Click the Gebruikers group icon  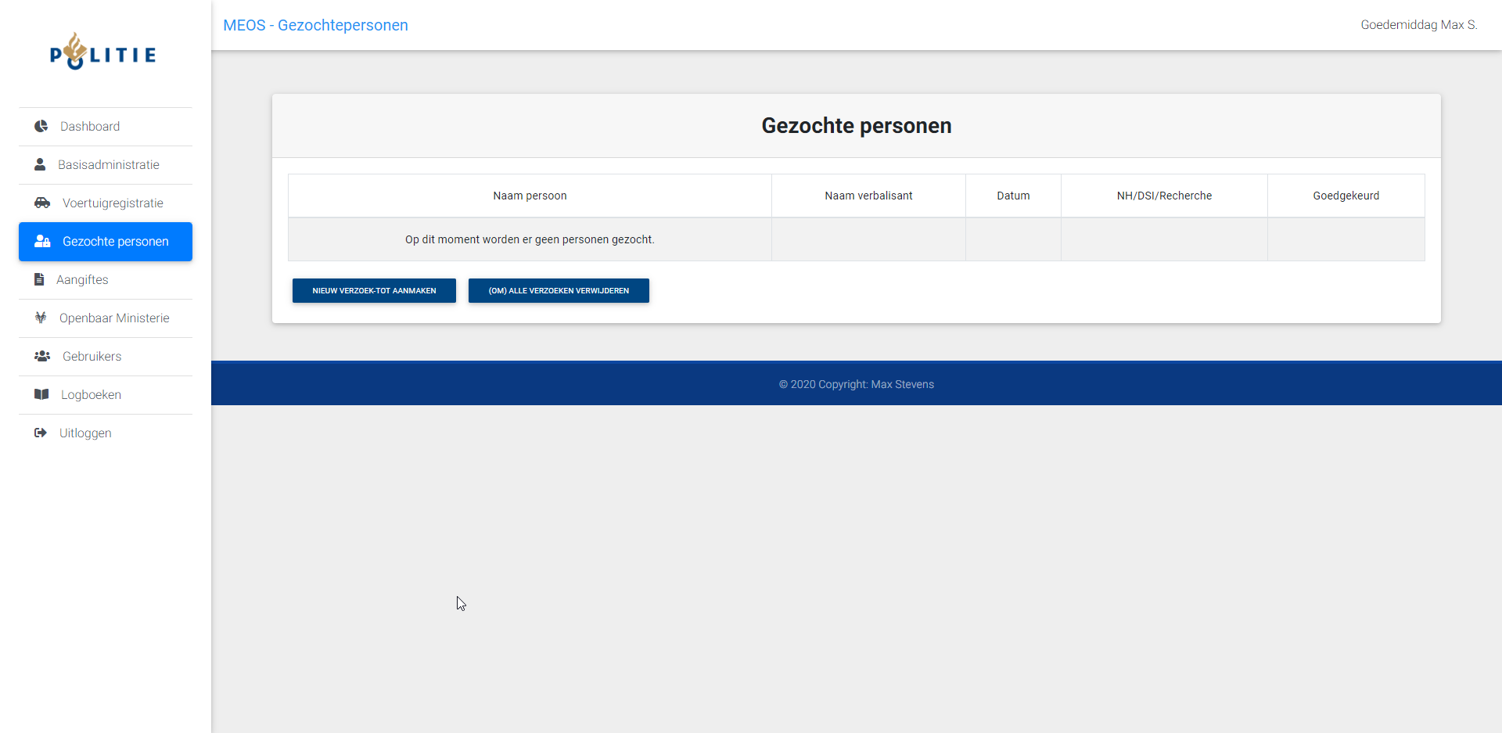(42, 356)
